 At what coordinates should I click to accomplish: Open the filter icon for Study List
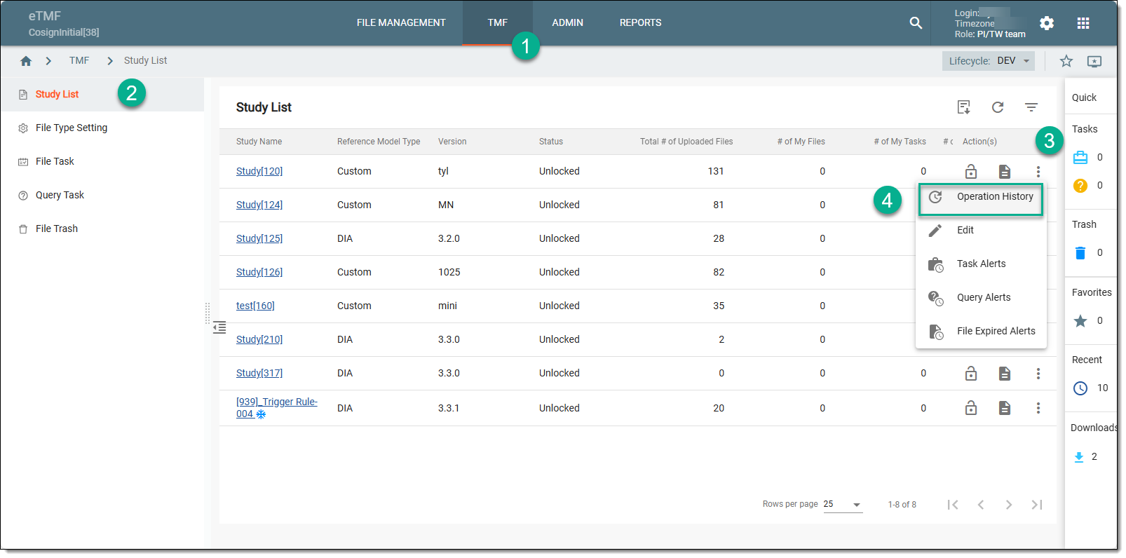pos(1031,107)
